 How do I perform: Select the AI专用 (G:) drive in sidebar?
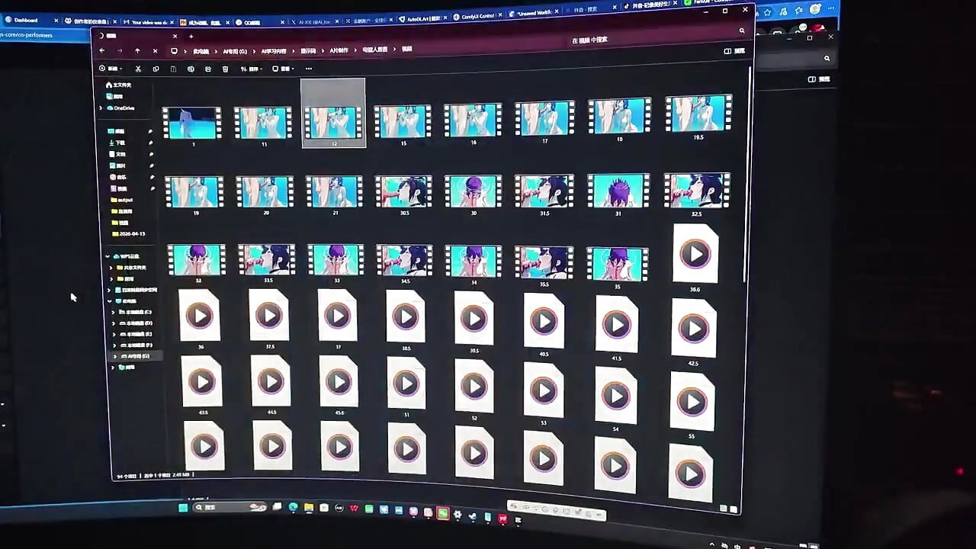[135, 356]
